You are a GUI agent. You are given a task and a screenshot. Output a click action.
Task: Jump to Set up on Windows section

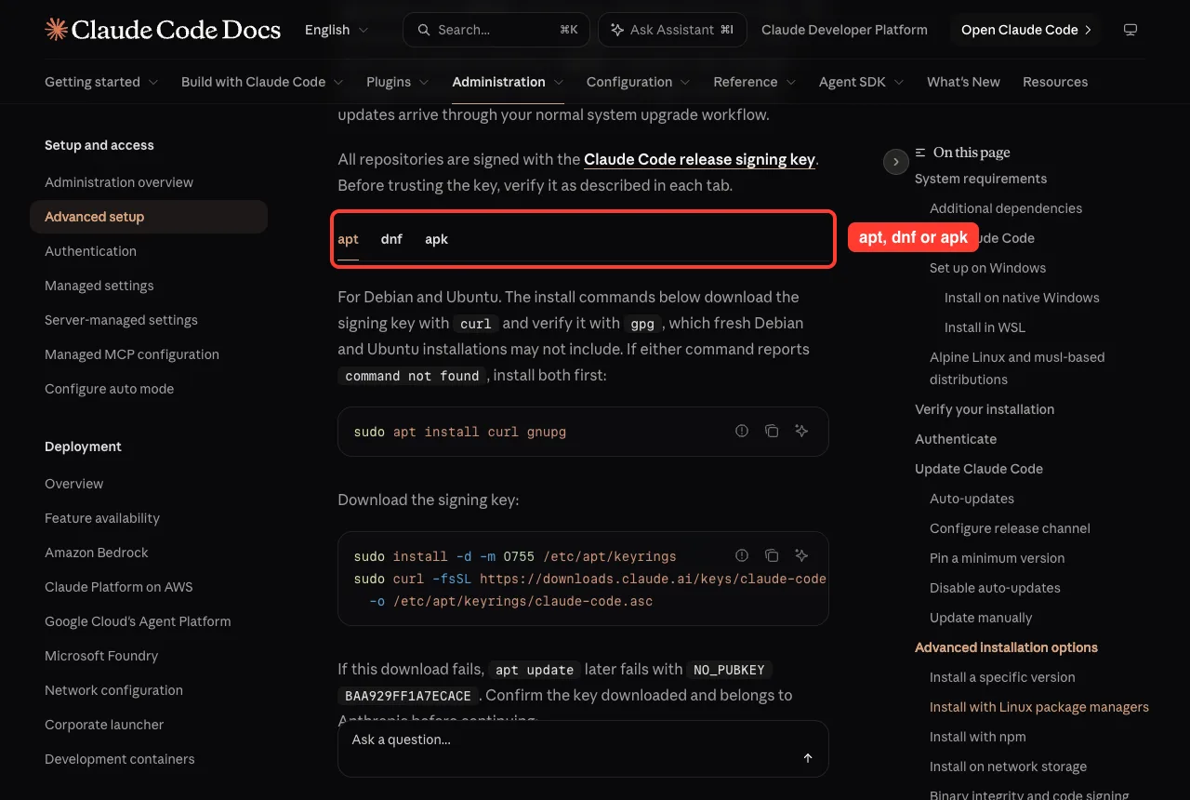[x=987, y=268]
